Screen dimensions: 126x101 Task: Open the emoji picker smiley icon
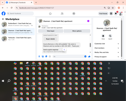(x=85, y=56)
